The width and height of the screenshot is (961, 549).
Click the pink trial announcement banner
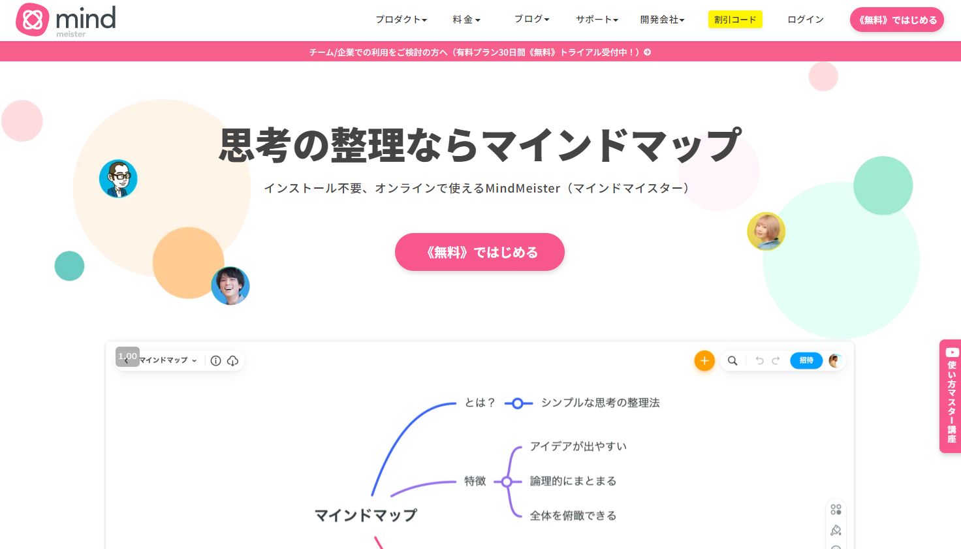coord(480,52)
